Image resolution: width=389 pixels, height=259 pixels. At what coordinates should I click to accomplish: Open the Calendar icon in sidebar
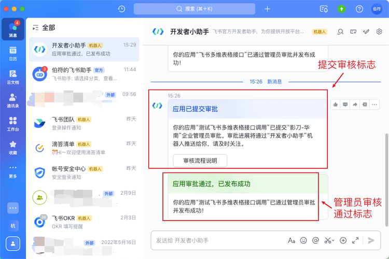coord(13,53)
